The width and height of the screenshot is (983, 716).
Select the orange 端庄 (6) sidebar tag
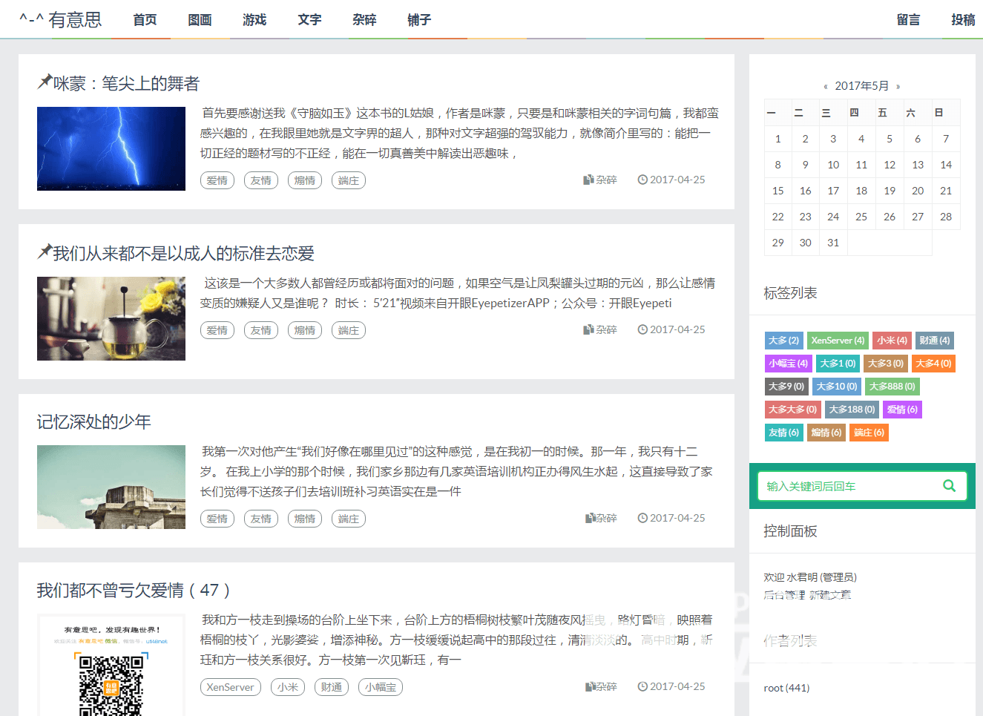pyautogui.click(x=869, y=433)
